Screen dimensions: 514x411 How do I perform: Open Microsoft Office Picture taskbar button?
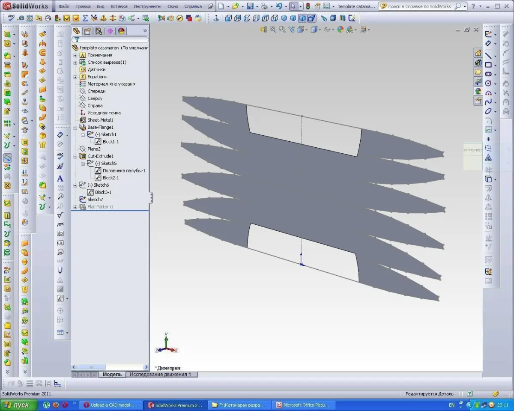304,405
